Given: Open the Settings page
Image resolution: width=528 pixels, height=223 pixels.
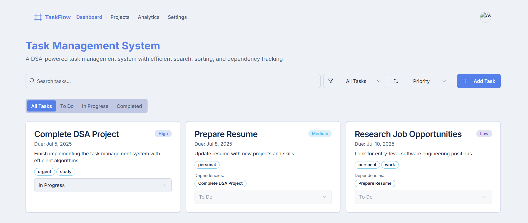Looking at the screenshot, I should point(177,17).
